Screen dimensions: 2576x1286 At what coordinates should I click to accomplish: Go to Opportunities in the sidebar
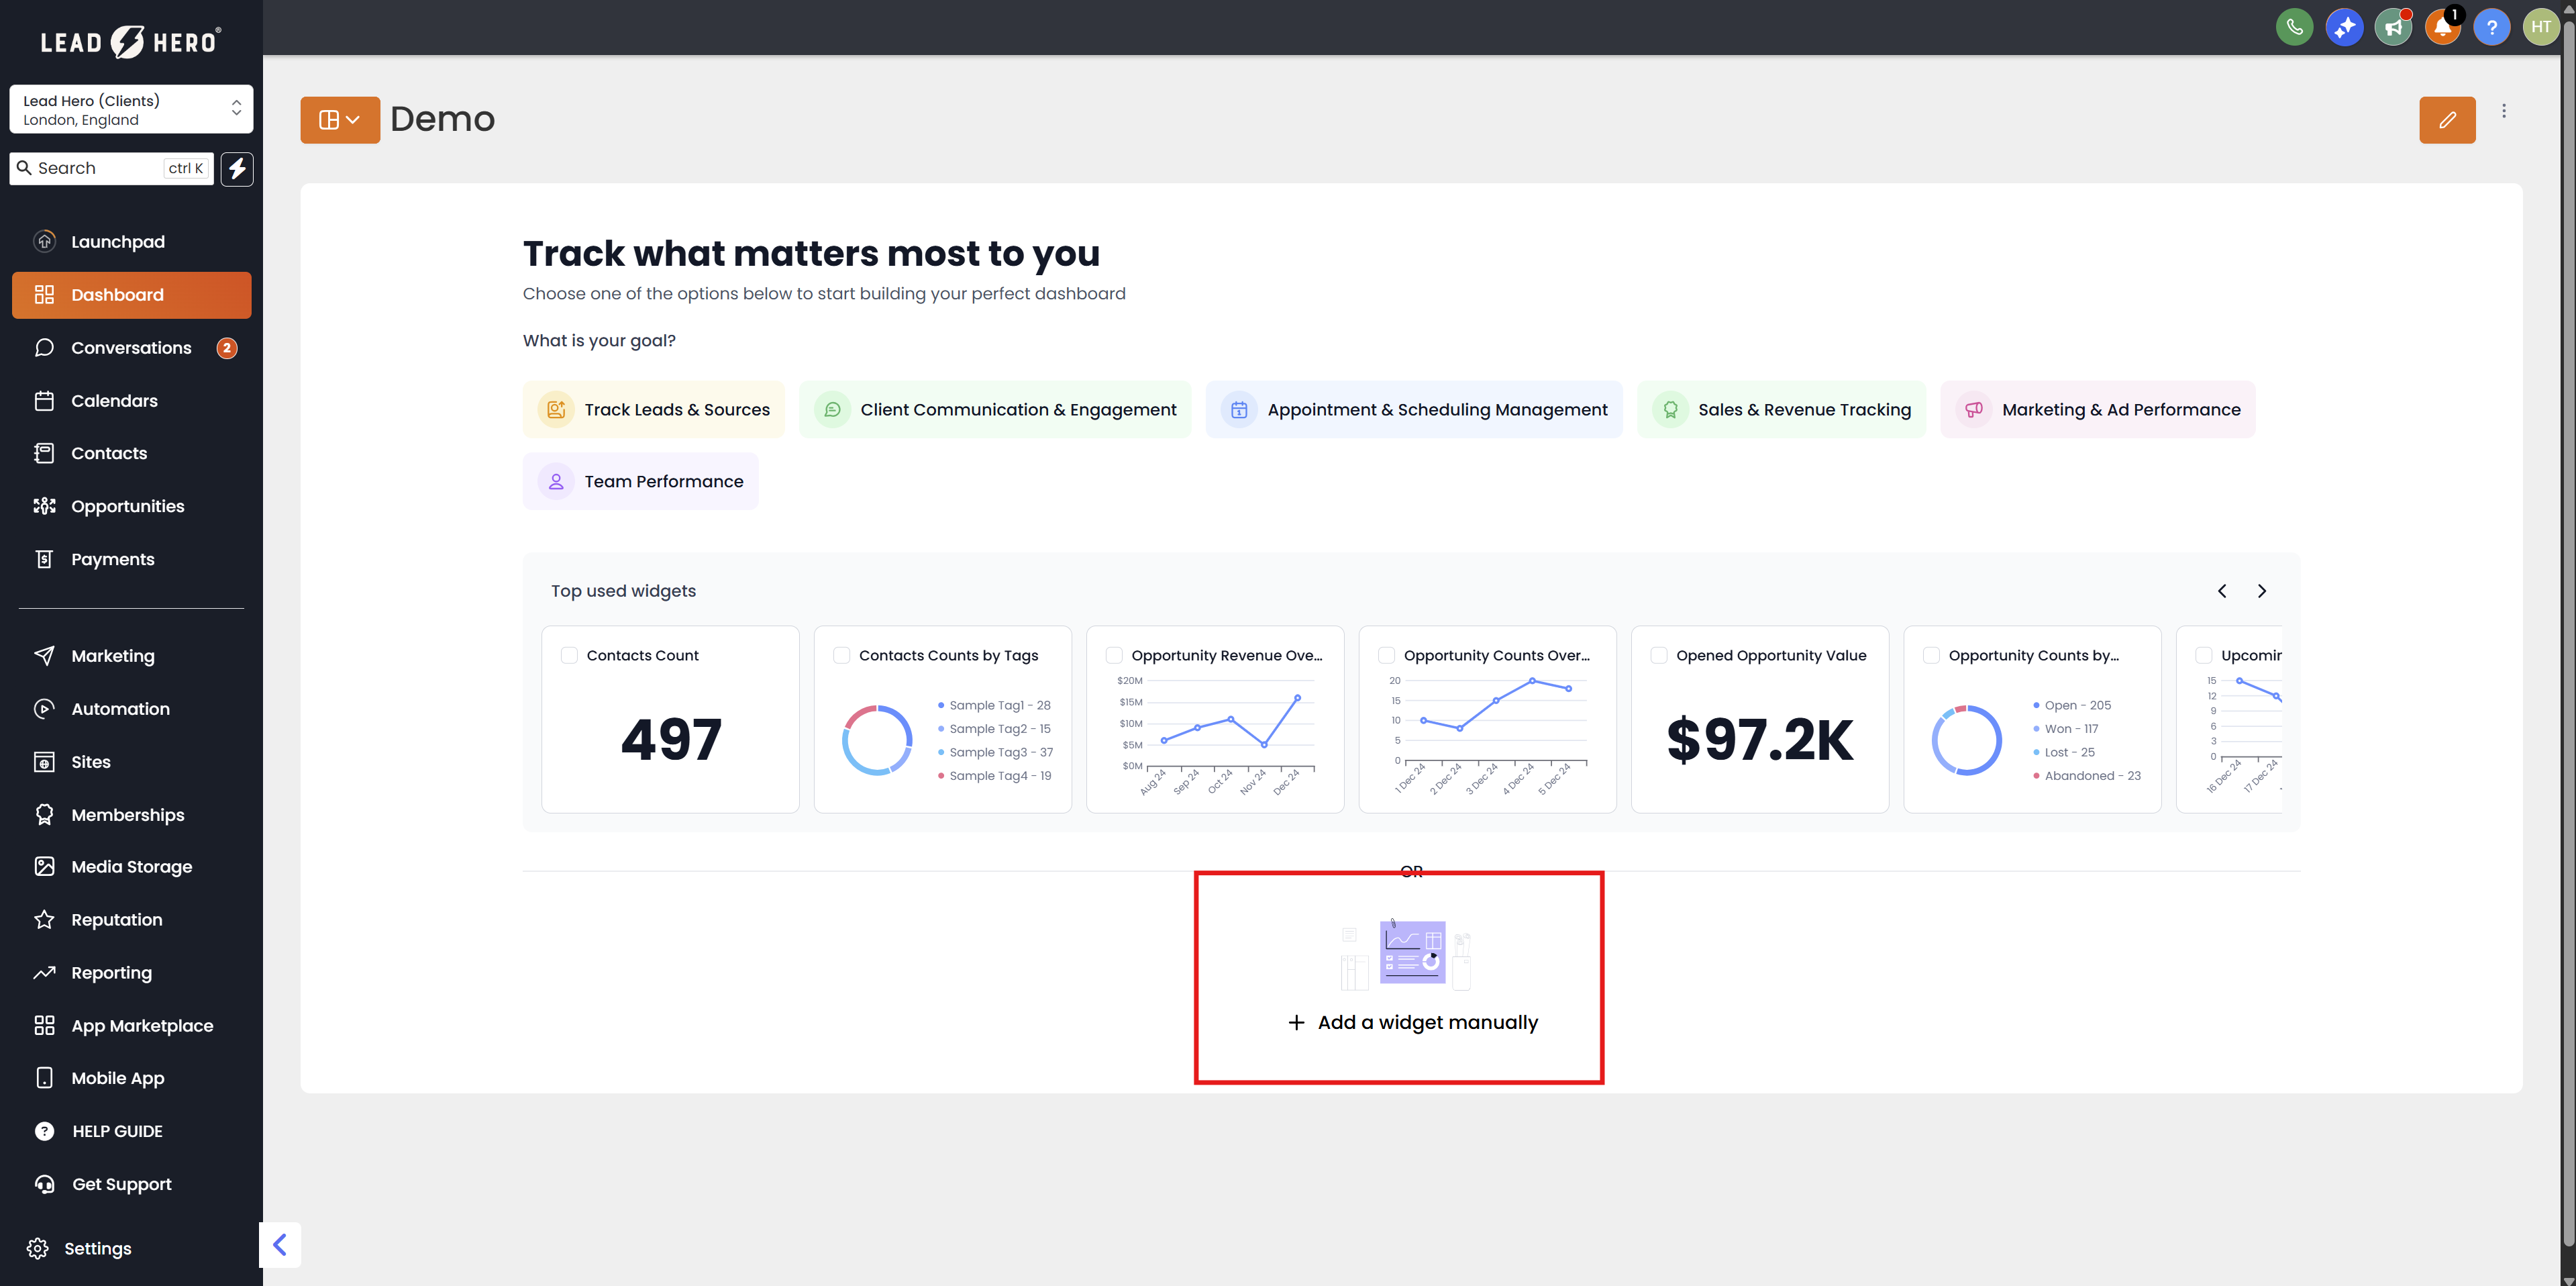127,506
